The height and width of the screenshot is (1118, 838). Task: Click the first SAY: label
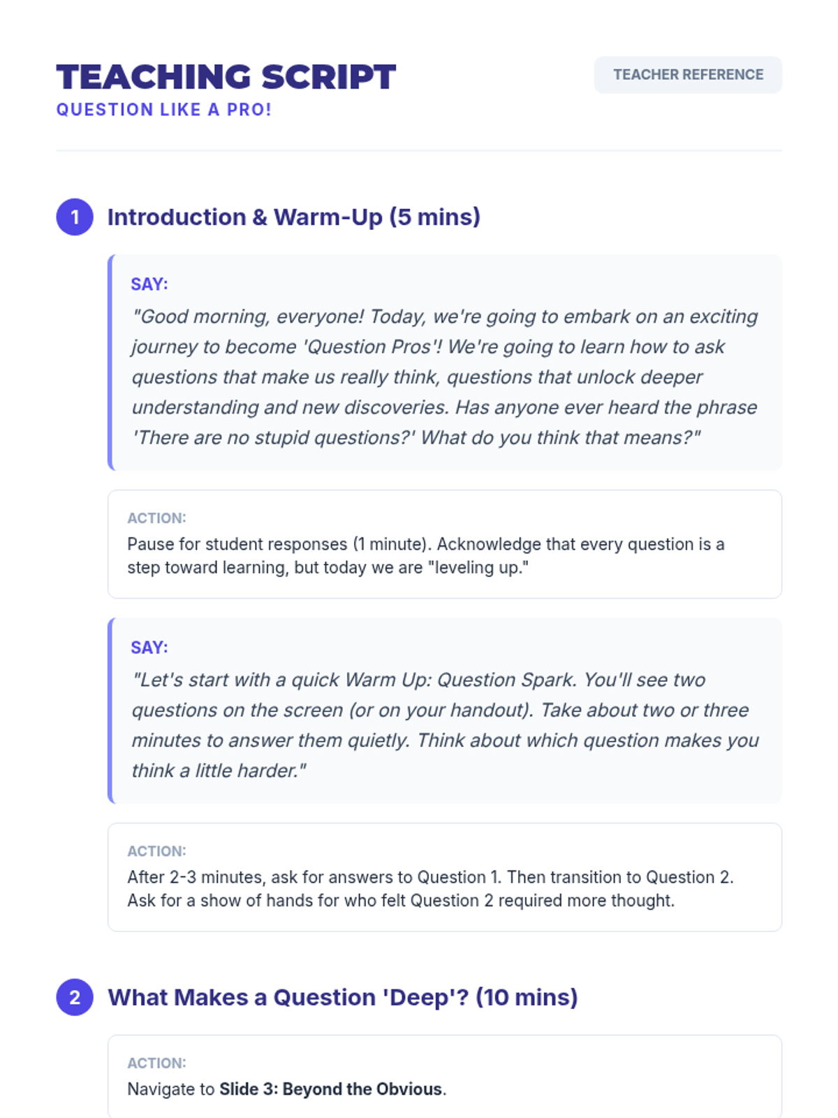(149, 284)
